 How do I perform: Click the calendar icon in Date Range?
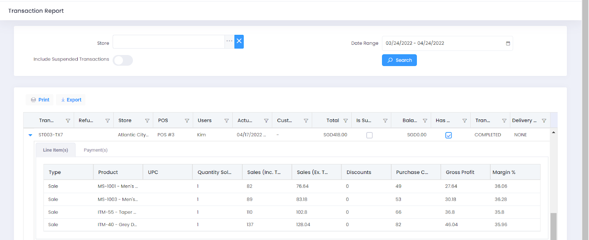pos(508,43)
